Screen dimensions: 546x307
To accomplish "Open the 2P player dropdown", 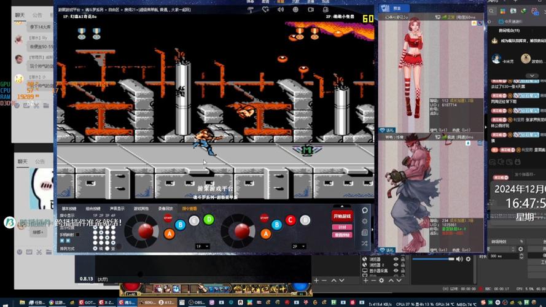I will (298, 246).
